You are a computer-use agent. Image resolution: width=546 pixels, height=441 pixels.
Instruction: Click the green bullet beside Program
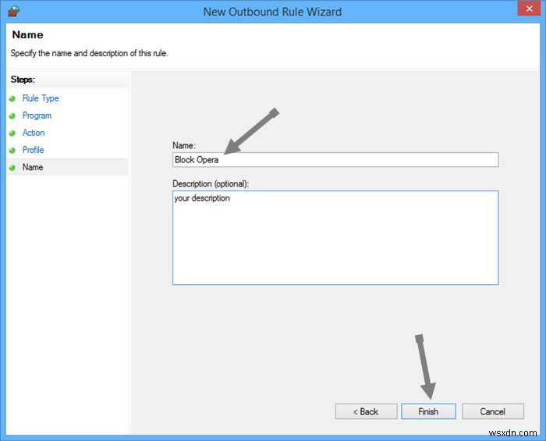click(x=12, y=116)
